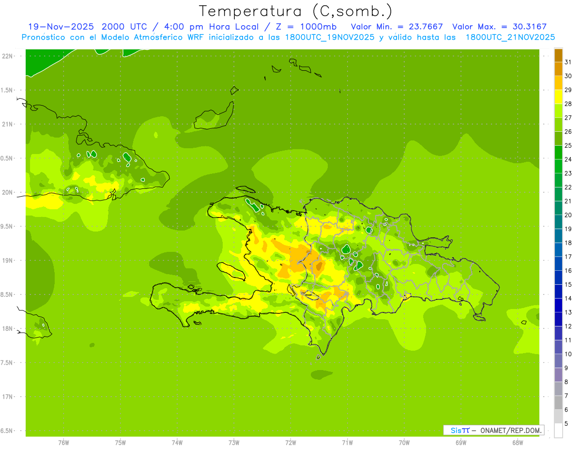Click the "75W" longitude axis label
Viewport: 581px width, 449px height.
coord(121,443)
